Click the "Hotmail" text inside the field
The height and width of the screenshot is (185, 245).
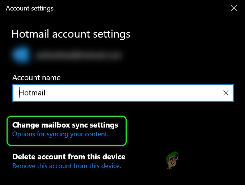(32, 93)
